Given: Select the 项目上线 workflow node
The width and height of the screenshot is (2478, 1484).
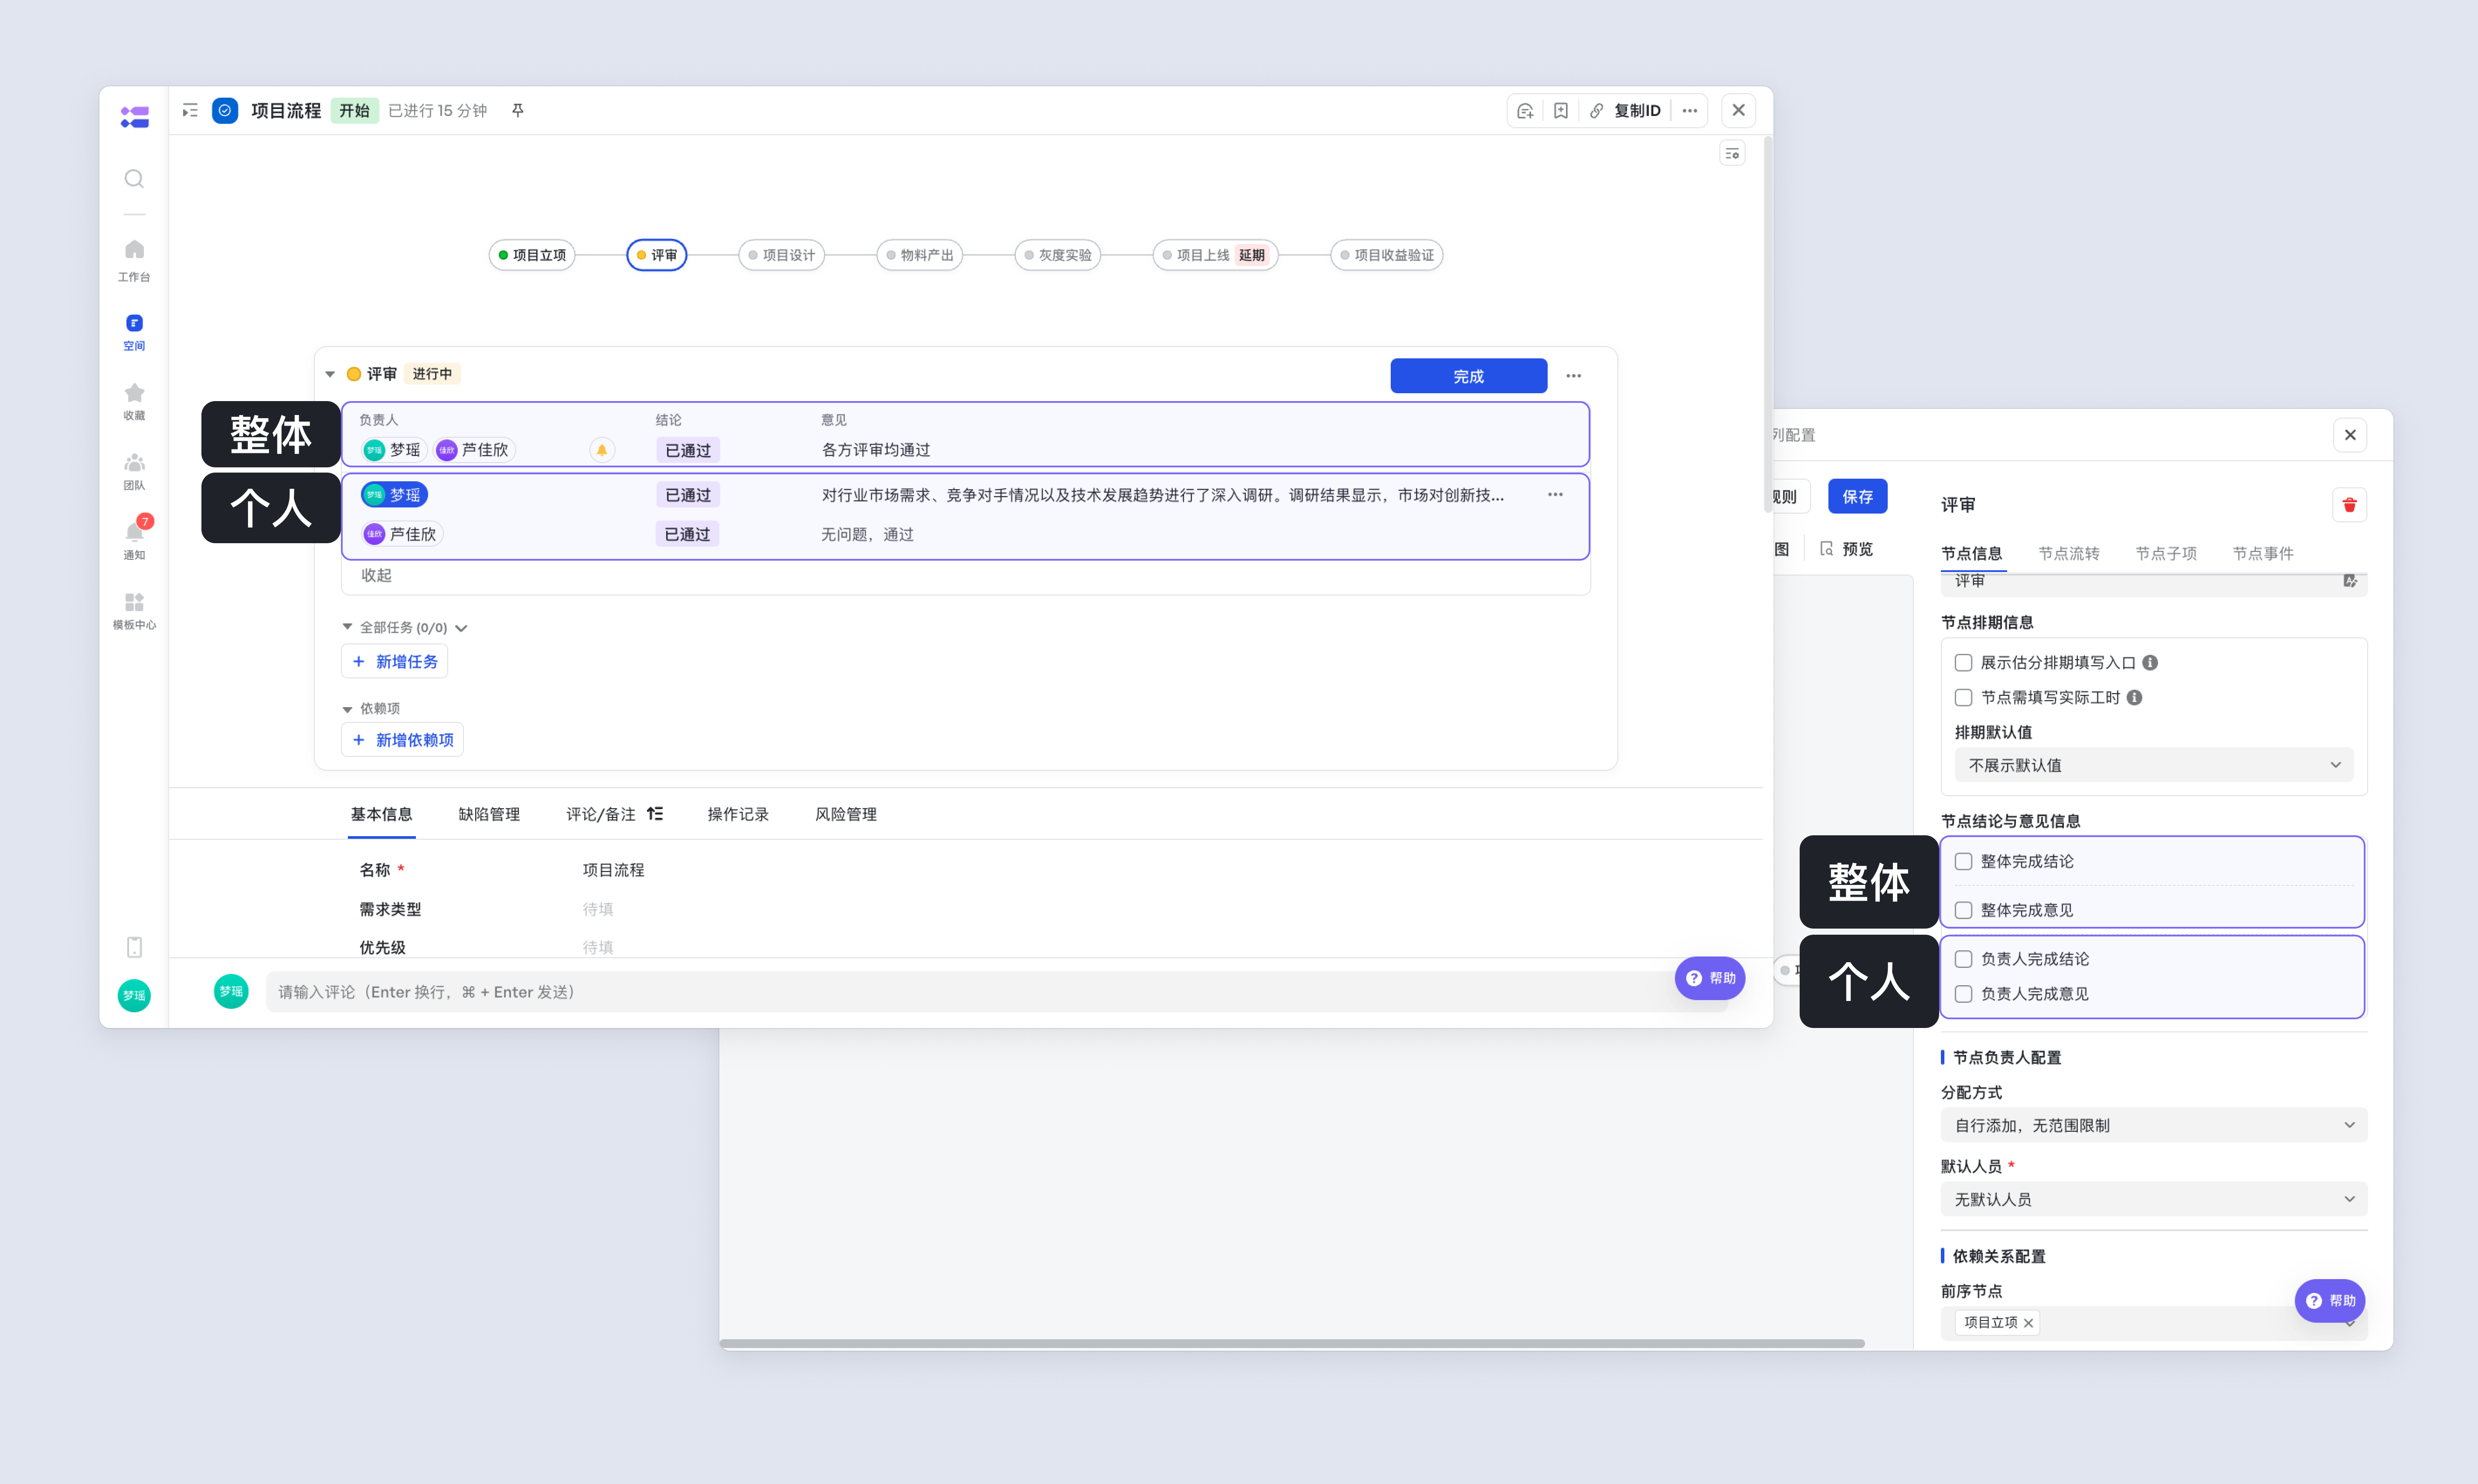Looking at the screenshot, I should [1216, 255].
